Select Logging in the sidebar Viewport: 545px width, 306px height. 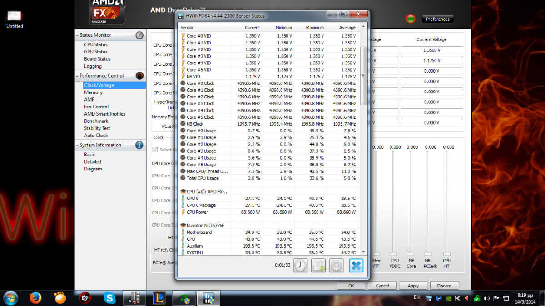(93, 66)
